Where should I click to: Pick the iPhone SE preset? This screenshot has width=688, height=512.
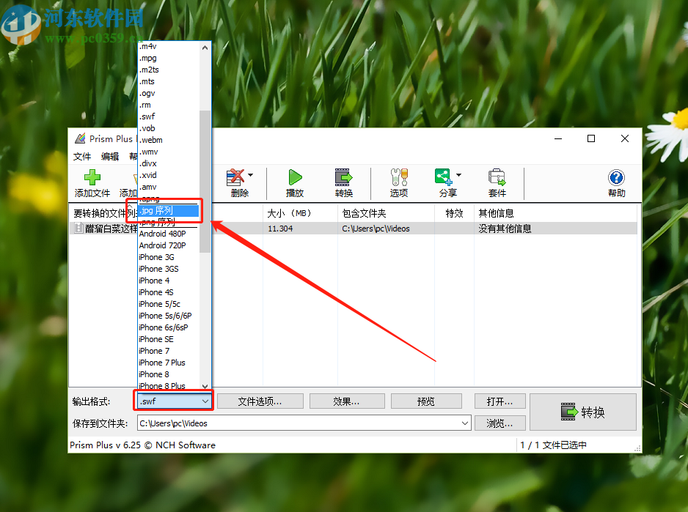point(169,339)
